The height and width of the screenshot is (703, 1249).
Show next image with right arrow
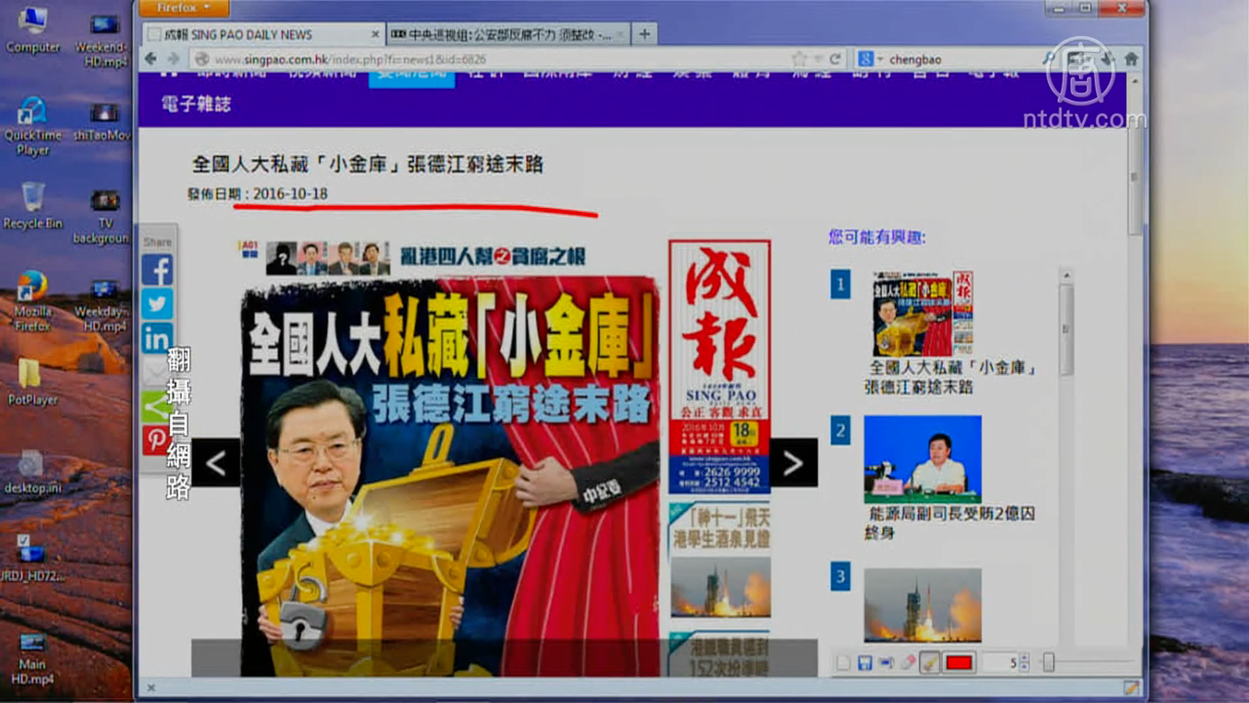[793, 463]
